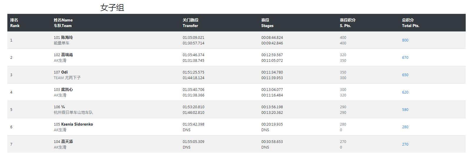Image resolution: width=471 pixels, height=155 pixels.
Task: Open total points link 670
Action: [405, 58]
